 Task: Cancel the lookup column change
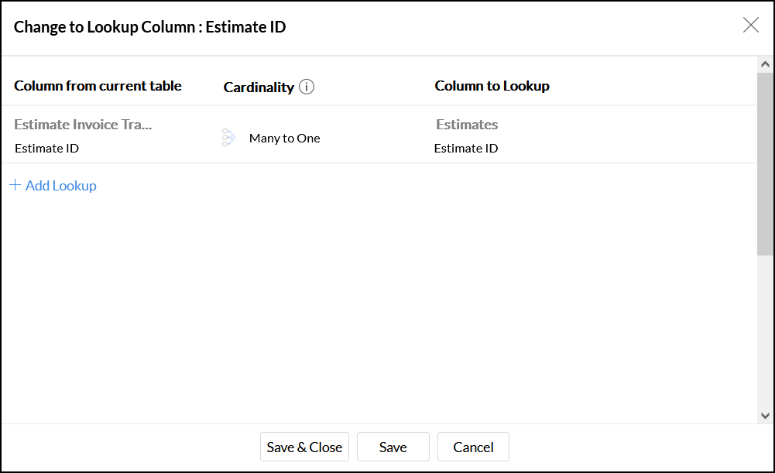point(473,447)
